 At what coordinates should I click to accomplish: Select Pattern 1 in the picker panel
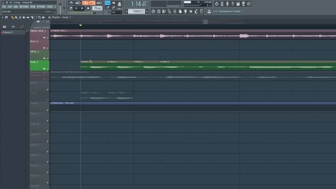pos(13,33)
